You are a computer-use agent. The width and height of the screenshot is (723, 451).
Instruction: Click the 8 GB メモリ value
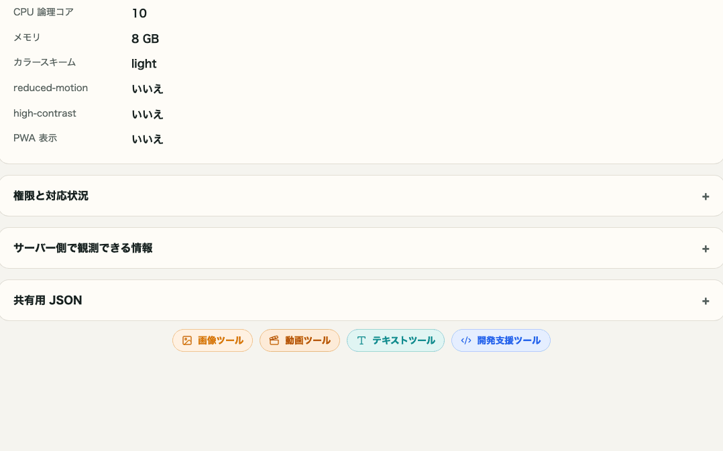(x=145, y=38)
